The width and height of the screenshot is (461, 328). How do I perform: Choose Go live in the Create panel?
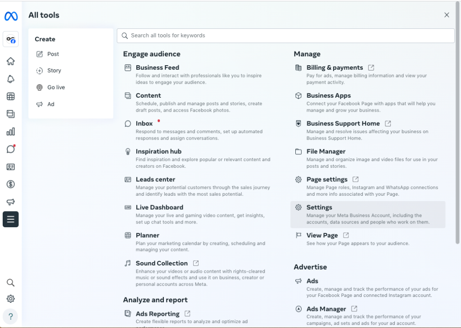(x=56, y=87)
